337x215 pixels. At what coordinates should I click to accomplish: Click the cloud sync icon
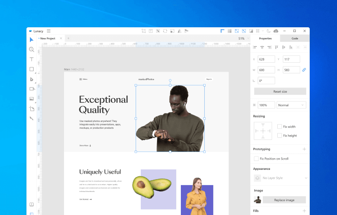click(x=276, y=31)
